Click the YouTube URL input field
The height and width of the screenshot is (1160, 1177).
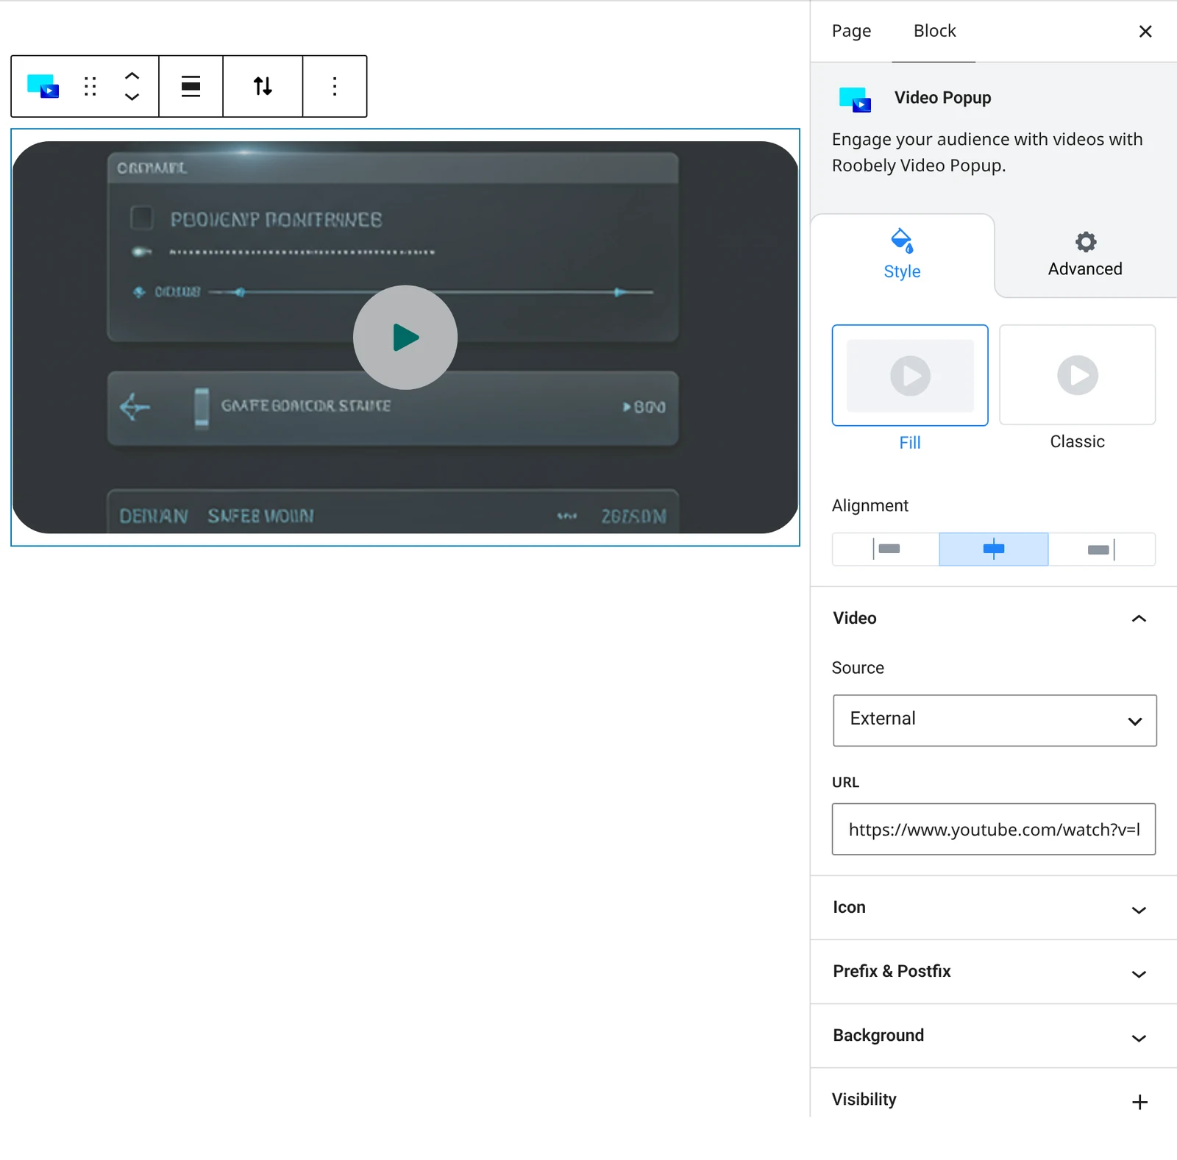[x=994, y=829]
